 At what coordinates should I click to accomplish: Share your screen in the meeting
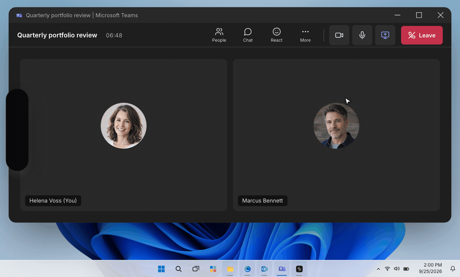coord(385,35)
